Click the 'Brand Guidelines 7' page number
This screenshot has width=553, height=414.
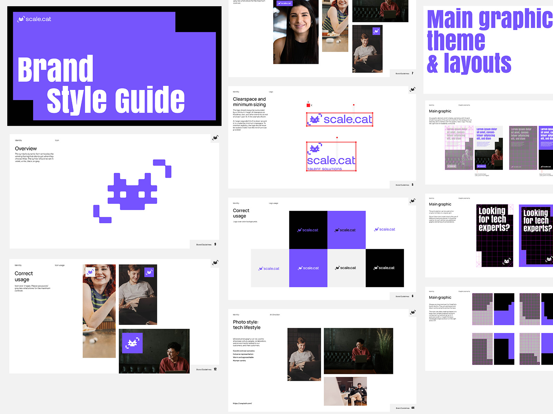(404, 73)
